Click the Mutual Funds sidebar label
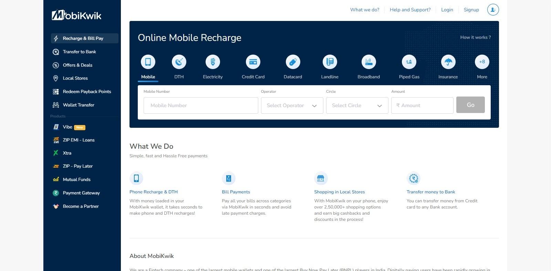551x271 pixels. [77, 180]
